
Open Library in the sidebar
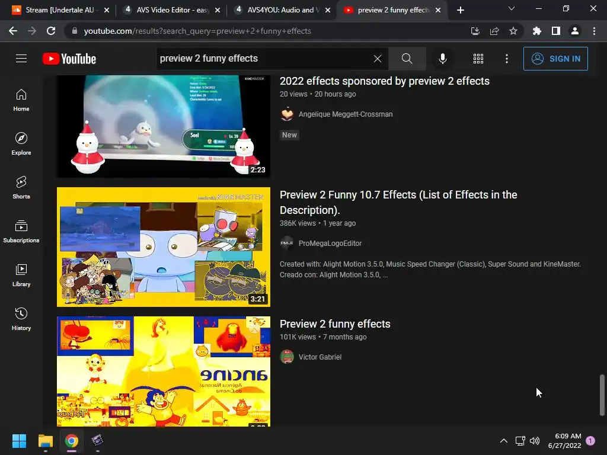click(x=21, y=275)
